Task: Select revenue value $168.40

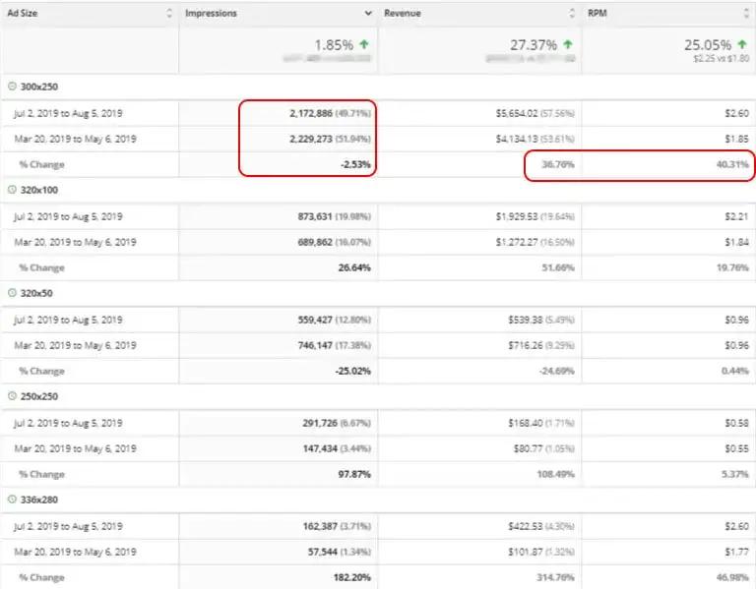Action: coord(525,423)
